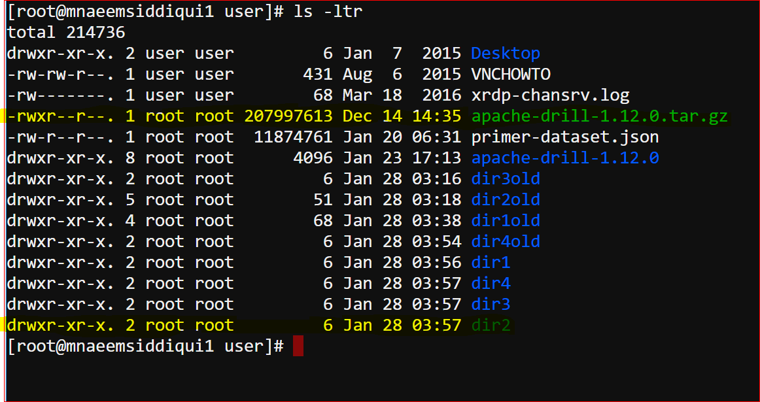Select the green "apache-drill-1.12.0.tar.gz" archive name

click(600, 116)
